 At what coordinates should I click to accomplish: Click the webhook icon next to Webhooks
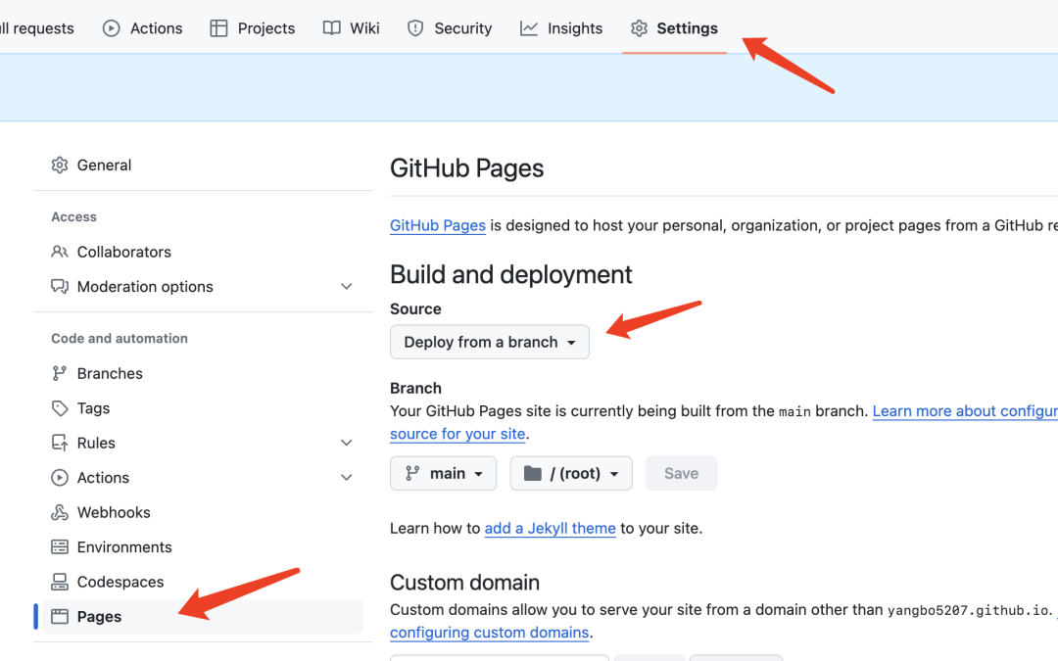(60, 512)
